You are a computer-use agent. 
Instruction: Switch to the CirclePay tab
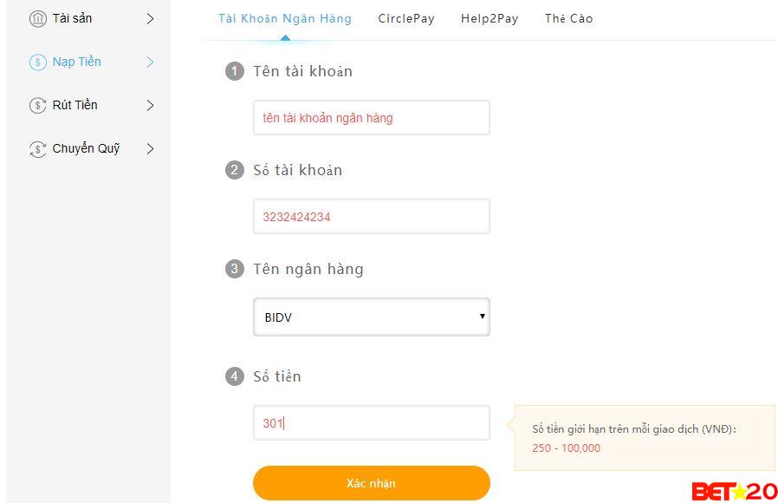pos(405,17)
